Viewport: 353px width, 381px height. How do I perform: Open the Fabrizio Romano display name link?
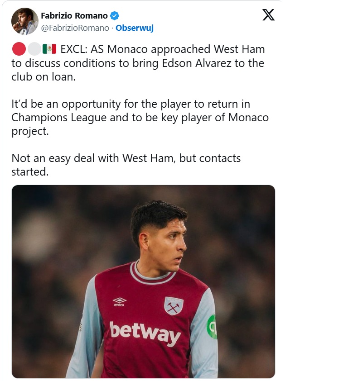point(74,16)
